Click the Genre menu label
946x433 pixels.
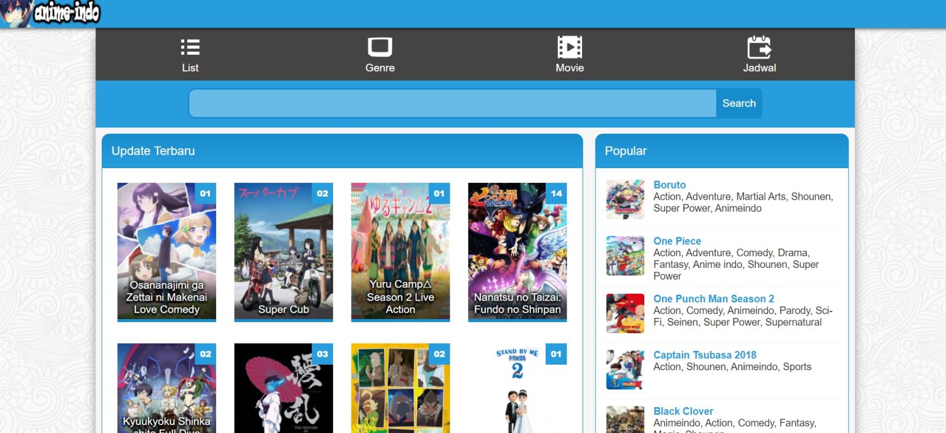point(380,68)
